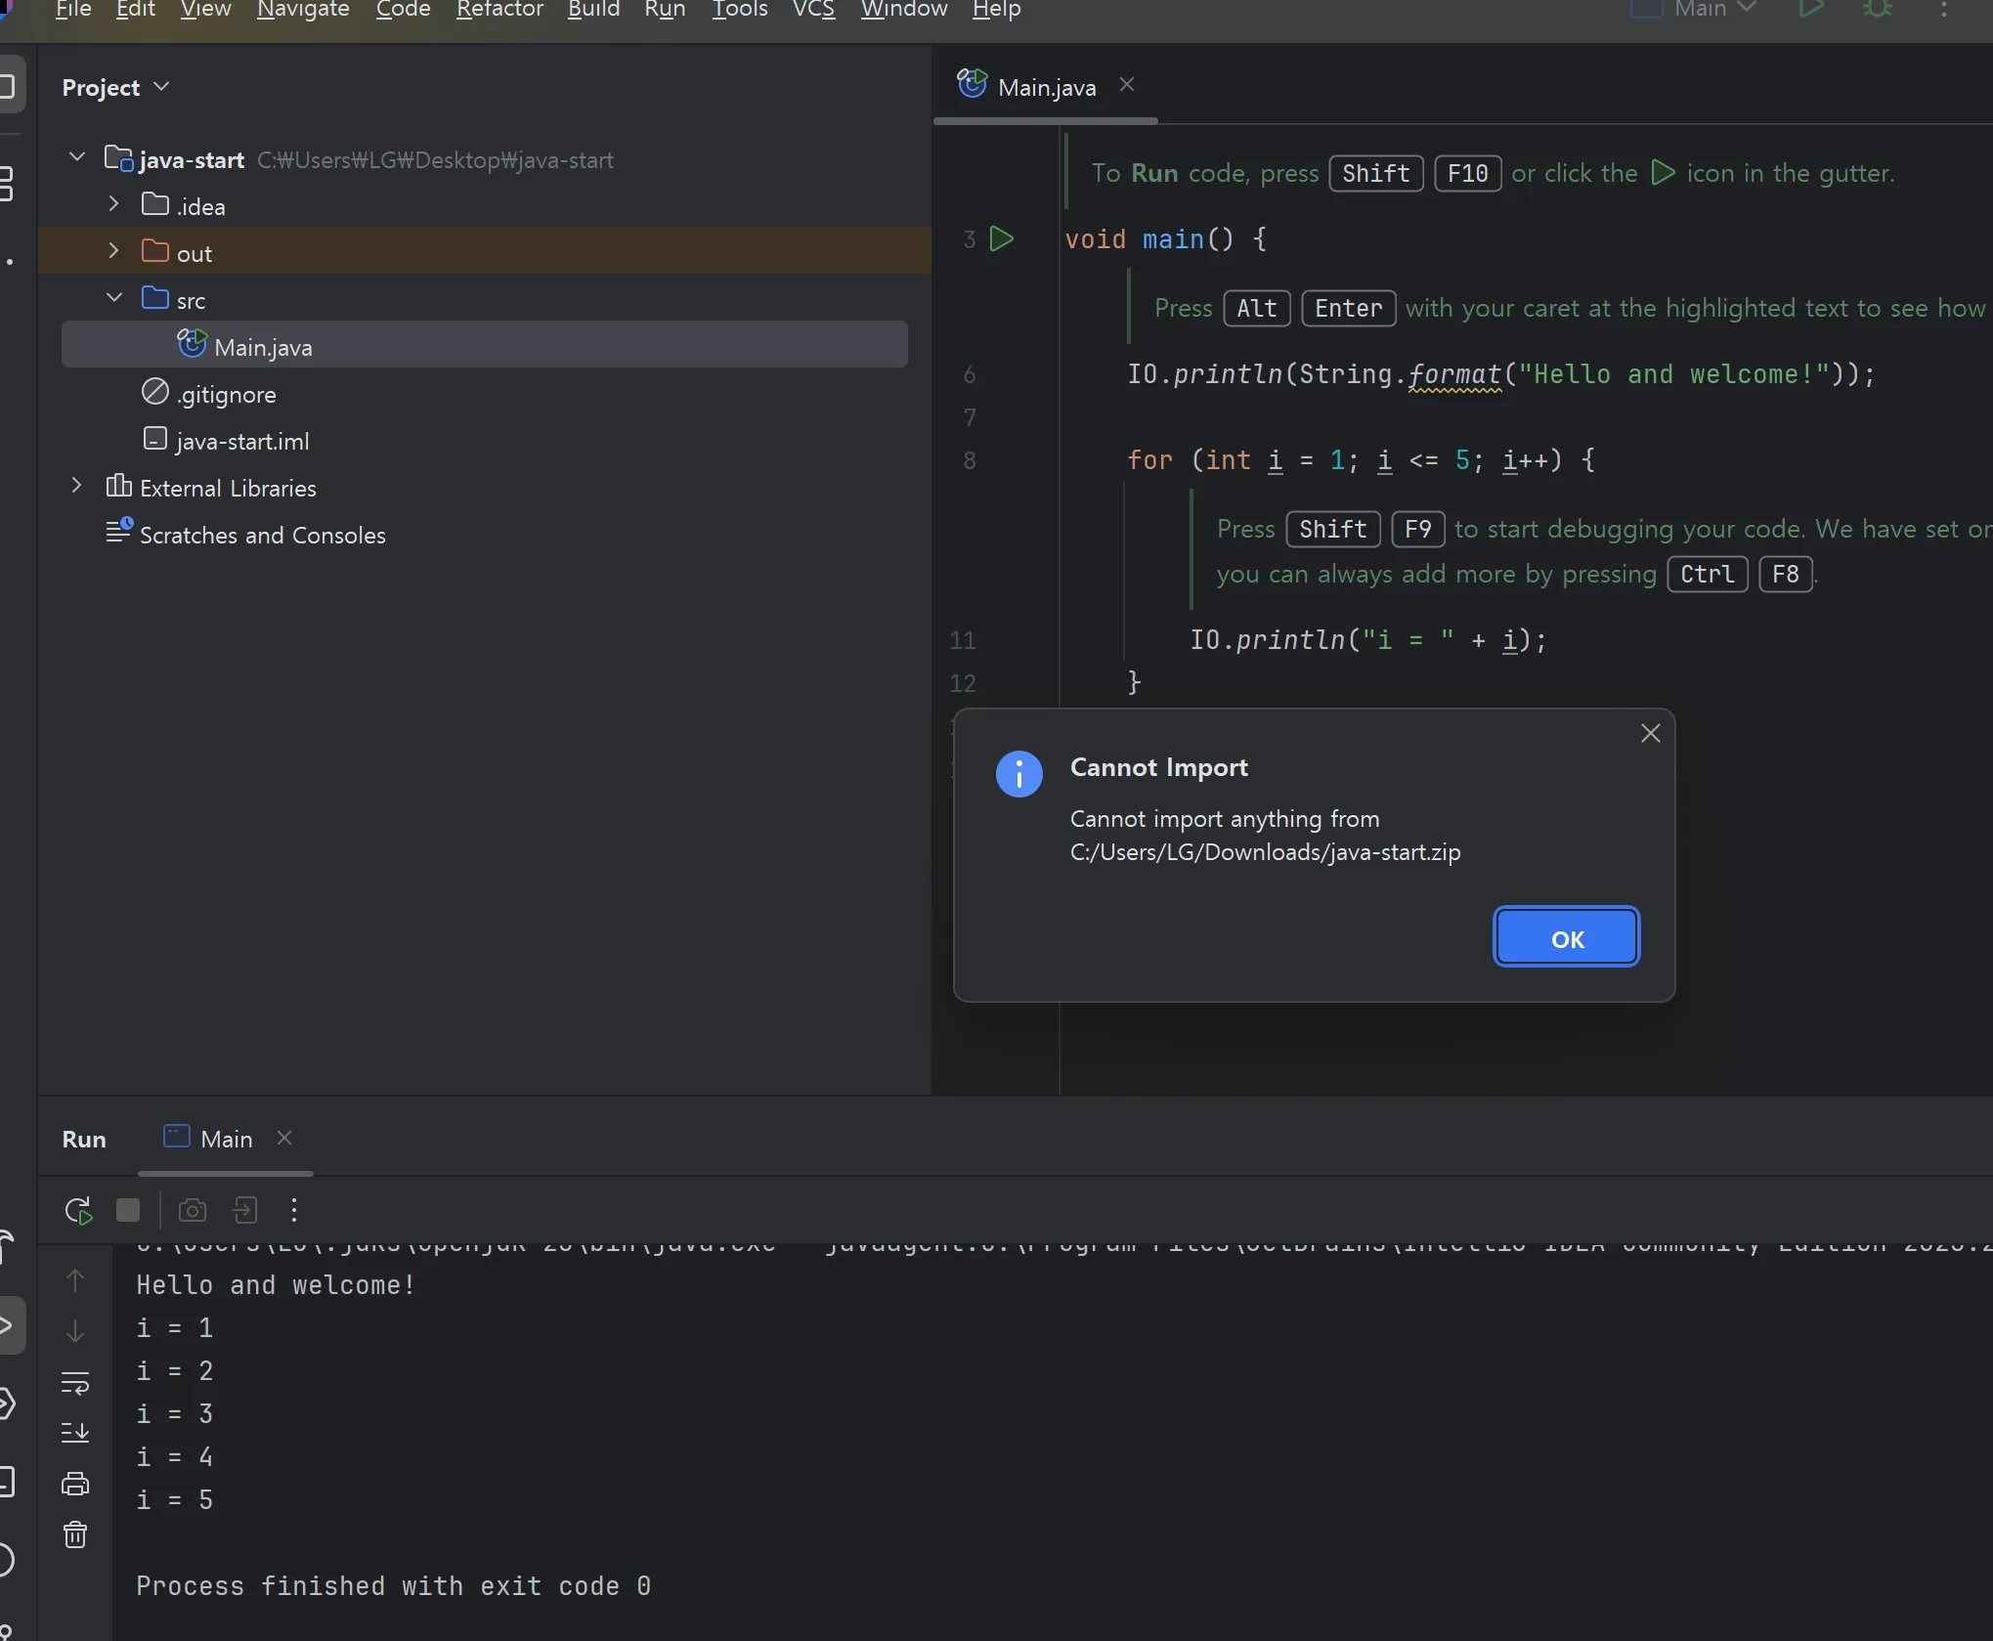
Task: Click the Rerun Main icon in Run panel
Action: click(x=78, y=1210)
